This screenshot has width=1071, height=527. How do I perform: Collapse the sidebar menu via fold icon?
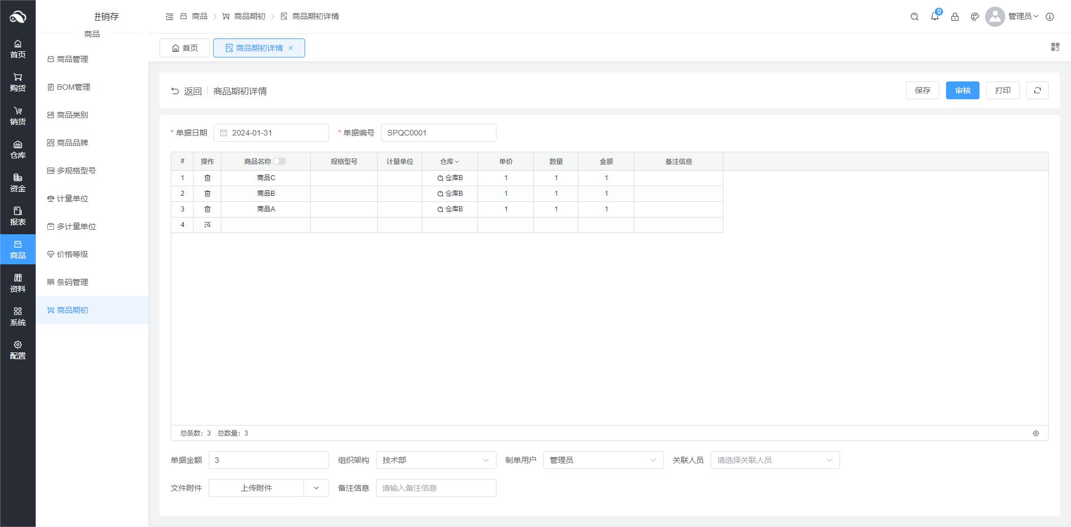(170, 17)
